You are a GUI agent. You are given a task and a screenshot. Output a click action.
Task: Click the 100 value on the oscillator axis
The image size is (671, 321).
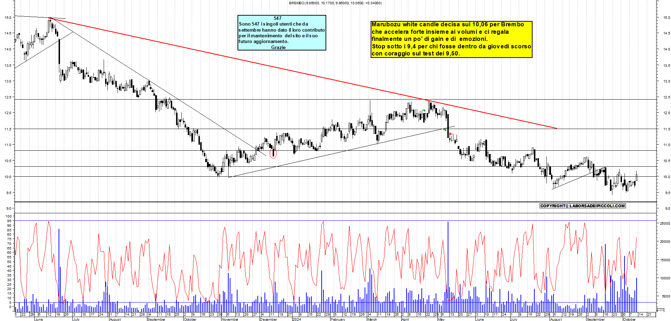tap(9, 216)
